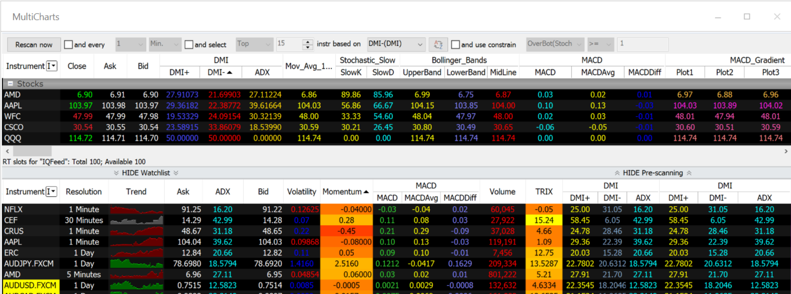
Task: Click the CEF TRIX value 15.24
Action: (544, 220)
